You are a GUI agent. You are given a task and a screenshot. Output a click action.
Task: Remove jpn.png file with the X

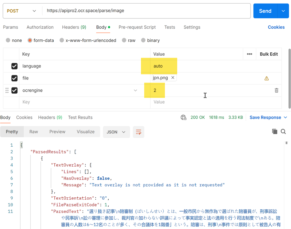pyautogui.click(x=173, y=78)
